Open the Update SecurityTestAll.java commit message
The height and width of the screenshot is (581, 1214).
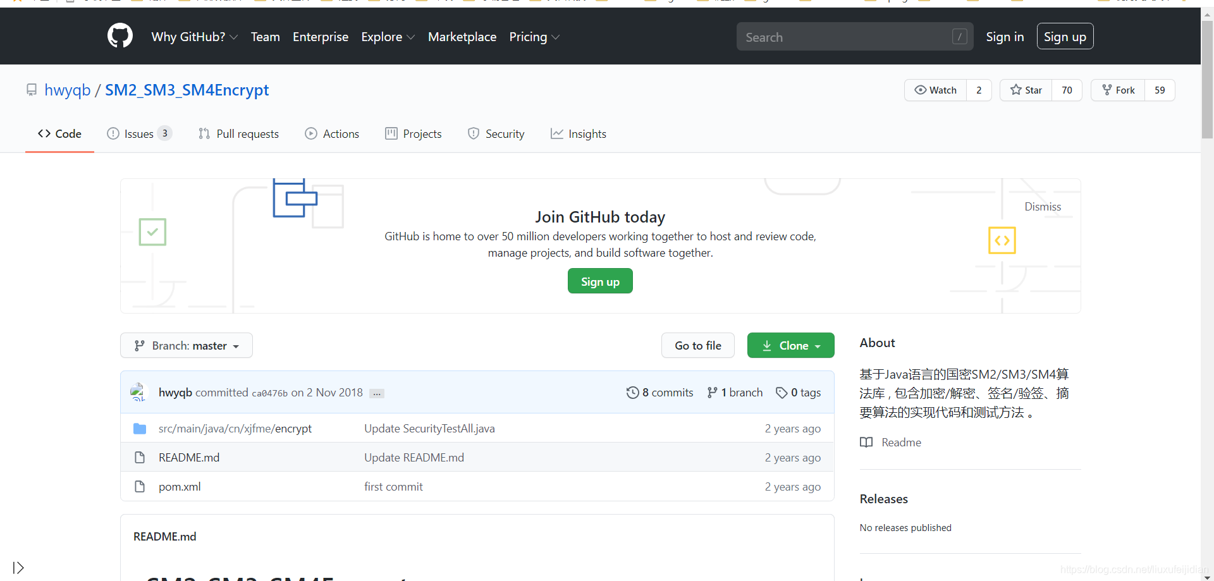[x=429, y=429]
